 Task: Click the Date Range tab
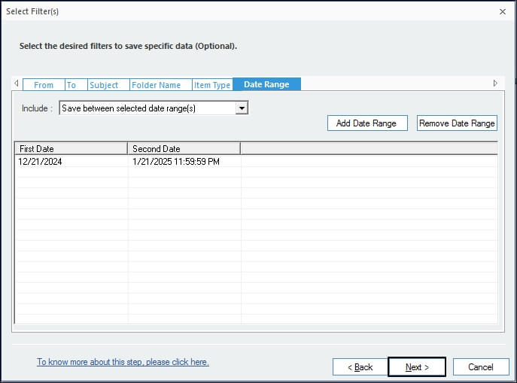[266, 84]
